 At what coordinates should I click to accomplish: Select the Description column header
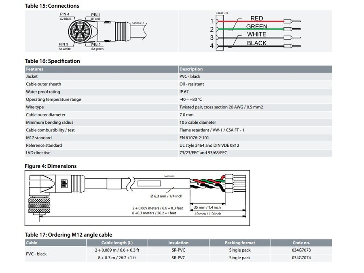point(190,69)
